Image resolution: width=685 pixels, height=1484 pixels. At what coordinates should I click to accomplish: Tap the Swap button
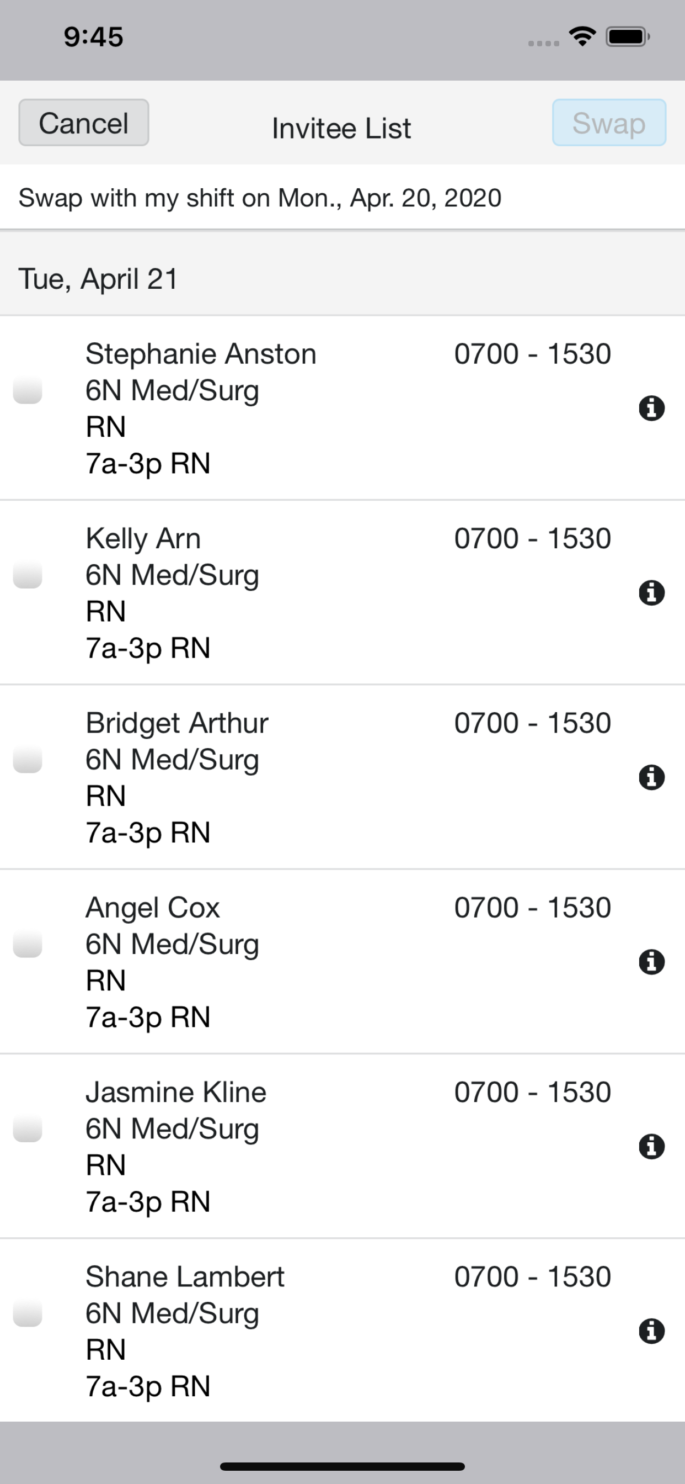click(x=609, y=123)
